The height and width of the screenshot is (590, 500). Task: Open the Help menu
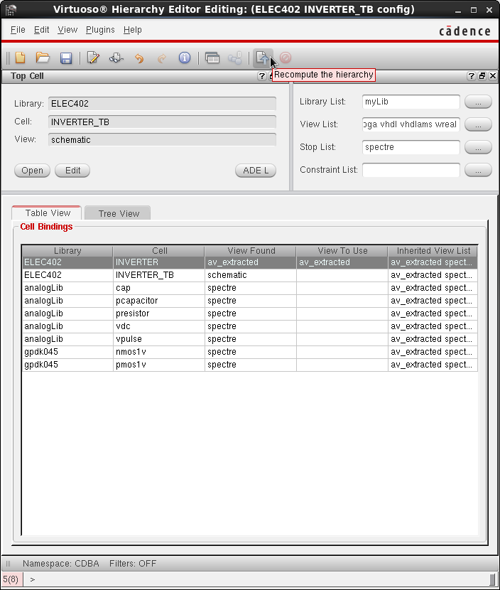coord(132,30)
